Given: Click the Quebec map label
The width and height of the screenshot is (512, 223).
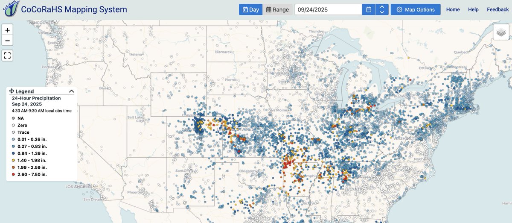Looking at the screenshot, I should coord(461,52).
